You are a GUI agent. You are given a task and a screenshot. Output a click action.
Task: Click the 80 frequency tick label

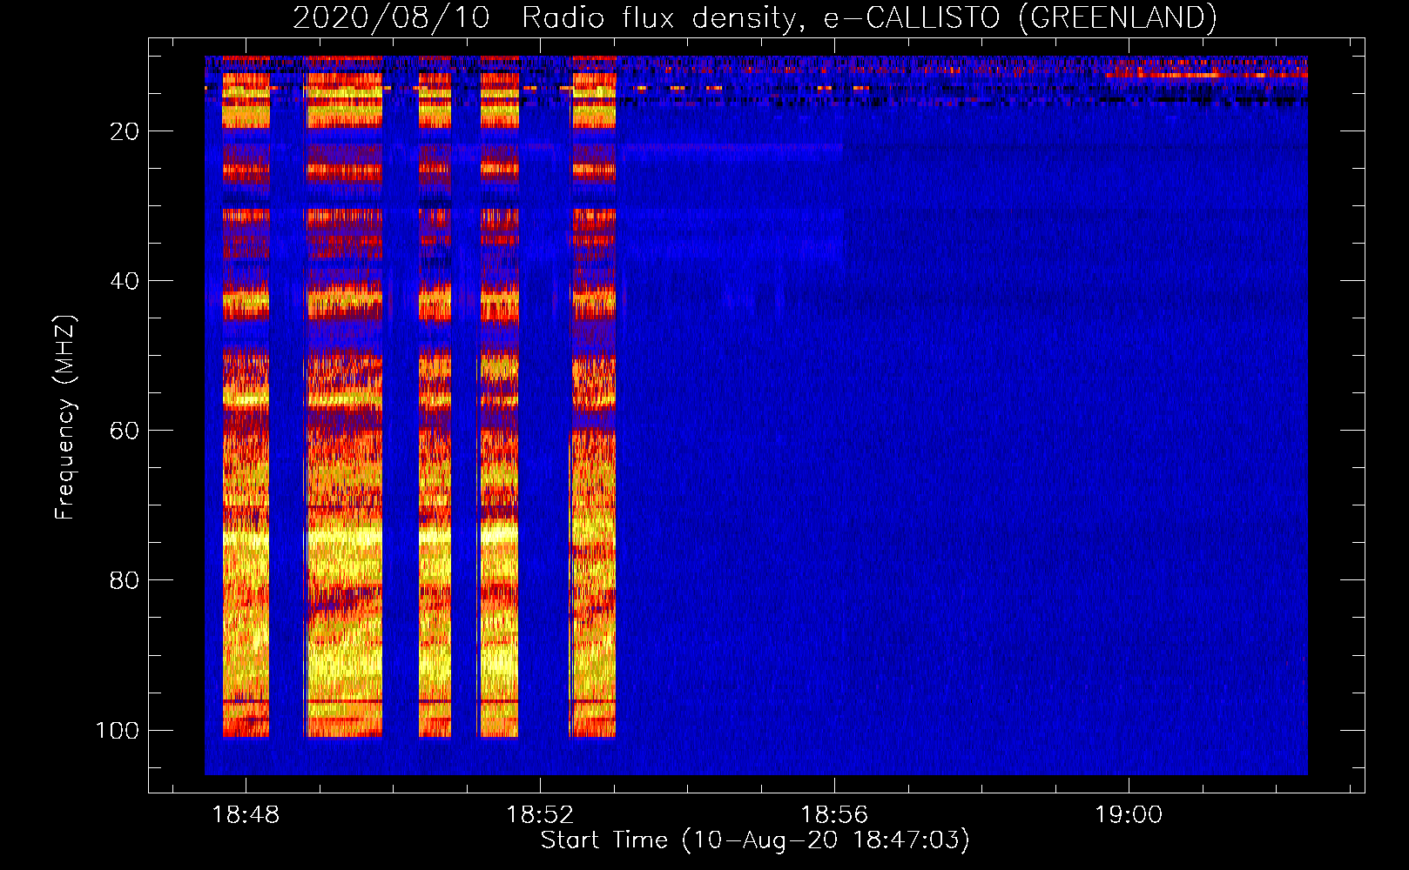pos(125,580)
